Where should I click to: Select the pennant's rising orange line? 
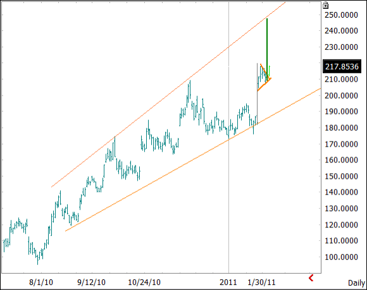(264, 85)
